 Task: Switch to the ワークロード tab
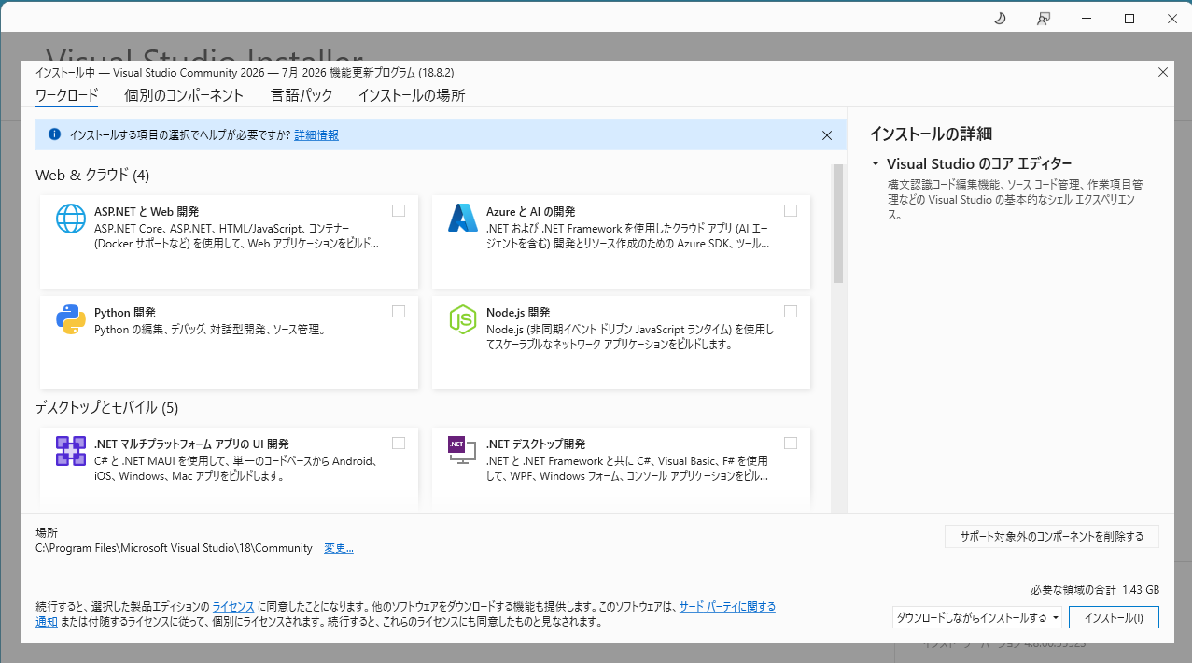tap(66, 95)
